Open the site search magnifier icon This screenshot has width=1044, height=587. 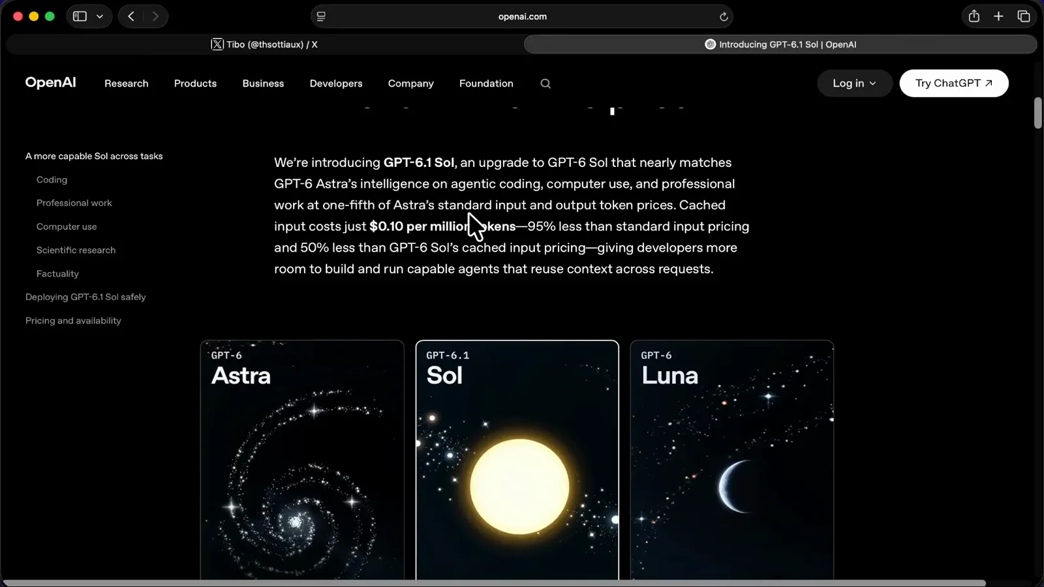[x=545, y=83]
